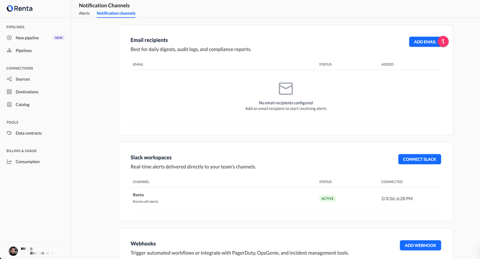Image resolution: width=480 pixels, height=259 pixels.
Task: Click the Renta logo icon
Action: tap(9, 8)
